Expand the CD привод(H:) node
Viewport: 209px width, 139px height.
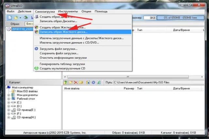point(9,117)
